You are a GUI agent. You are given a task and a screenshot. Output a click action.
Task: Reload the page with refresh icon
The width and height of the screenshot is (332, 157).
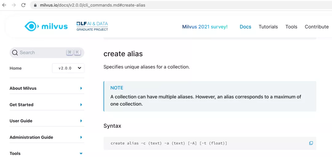pos(23,5)
